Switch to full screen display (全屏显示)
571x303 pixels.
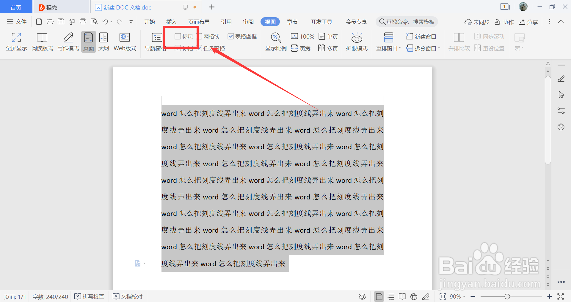click(16, 42)
